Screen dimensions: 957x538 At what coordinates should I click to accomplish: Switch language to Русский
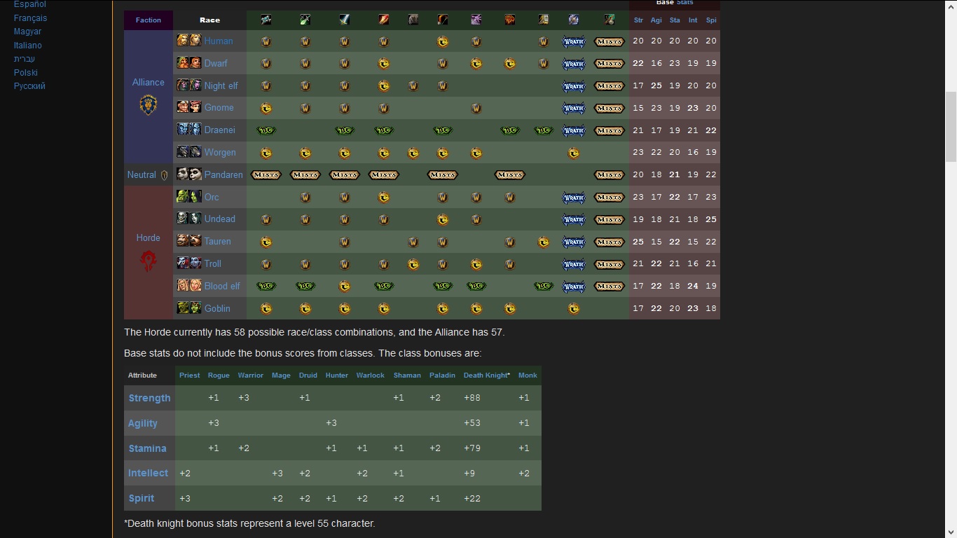click(x=29, y=86)
